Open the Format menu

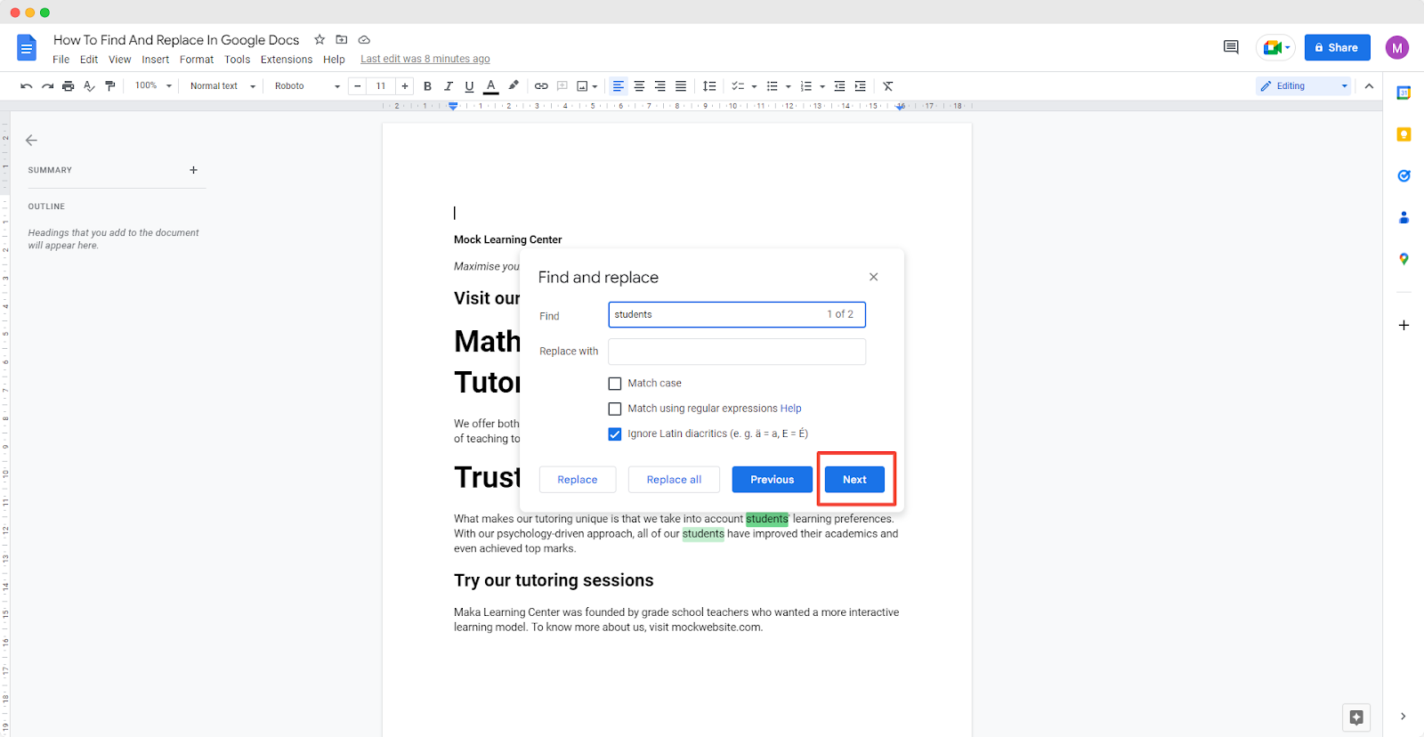(197, 60)
